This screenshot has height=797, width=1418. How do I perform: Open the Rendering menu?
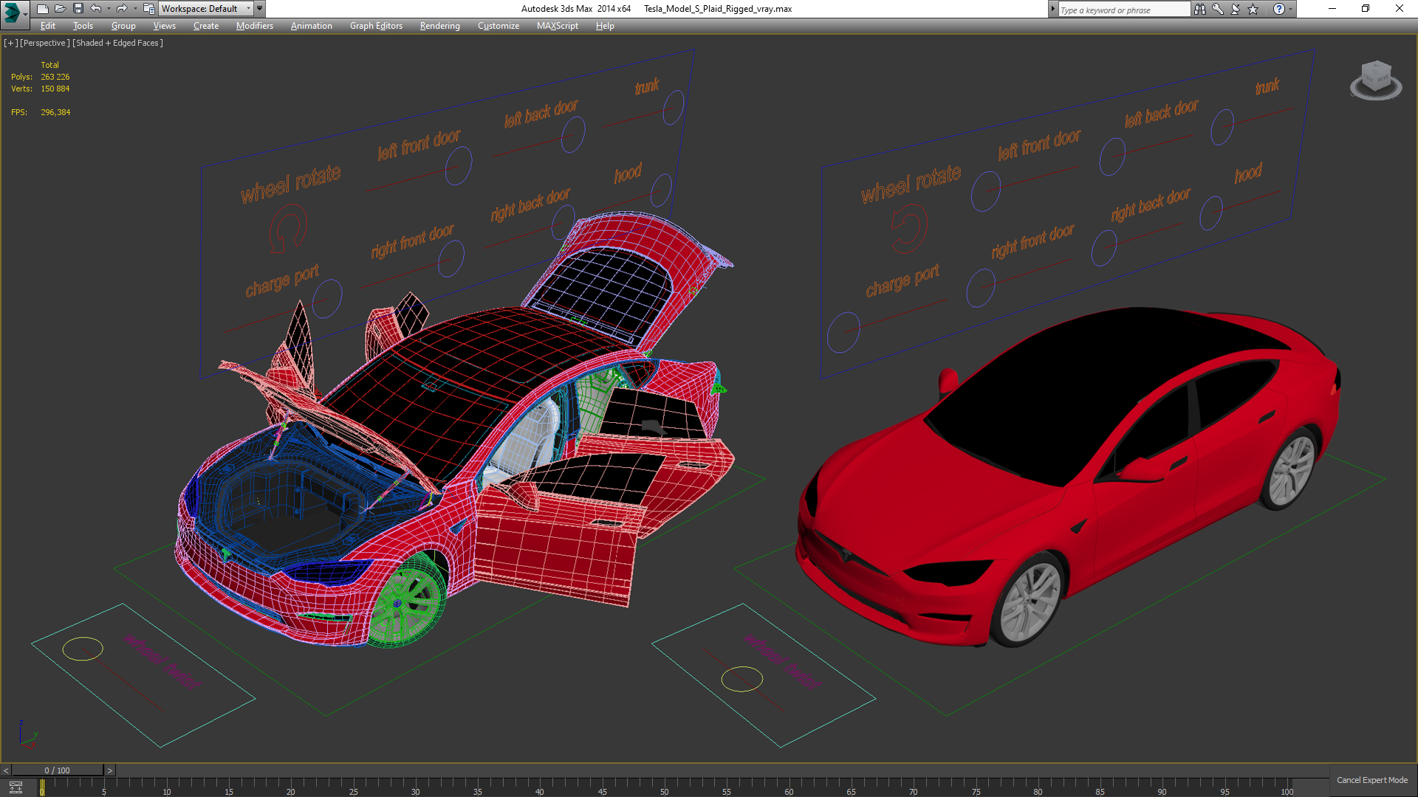click(440, 26)
